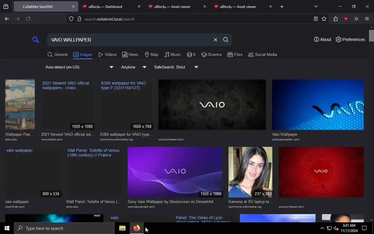Open File Explorer from the taskbar
The width and height of the screenshot is (374, 234).
click(122, 228)
